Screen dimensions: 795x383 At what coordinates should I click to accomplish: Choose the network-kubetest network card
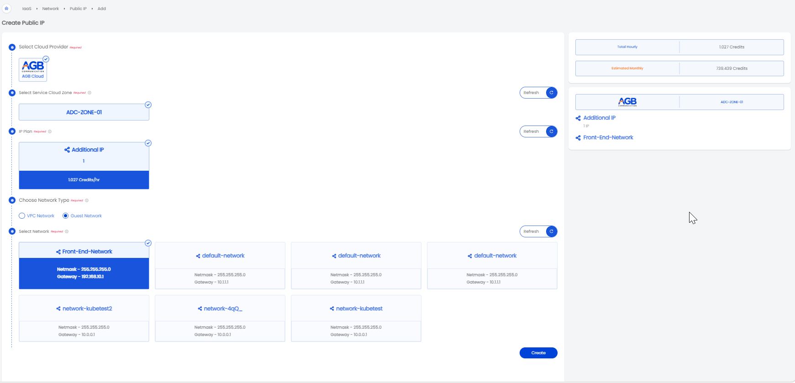pos(356,318)
